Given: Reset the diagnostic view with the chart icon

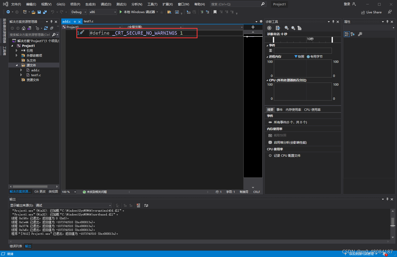Looking at the screenshot, I should tap(300, 28).
